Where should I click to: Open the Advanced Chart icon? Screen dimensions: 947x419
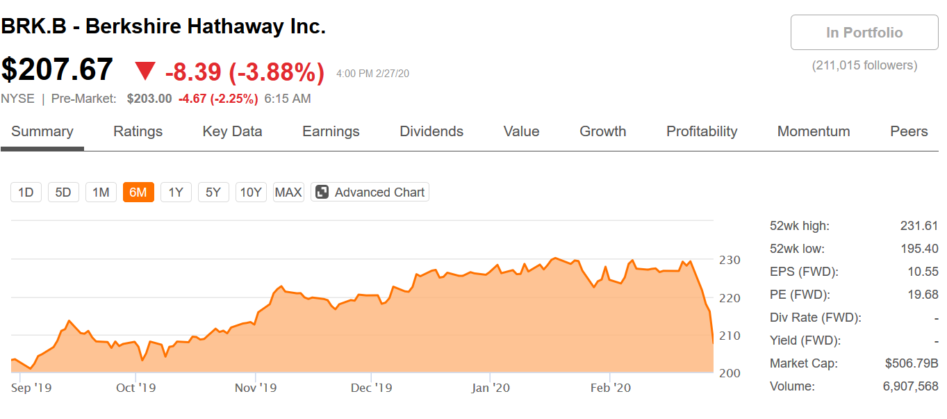pos(322,192)
